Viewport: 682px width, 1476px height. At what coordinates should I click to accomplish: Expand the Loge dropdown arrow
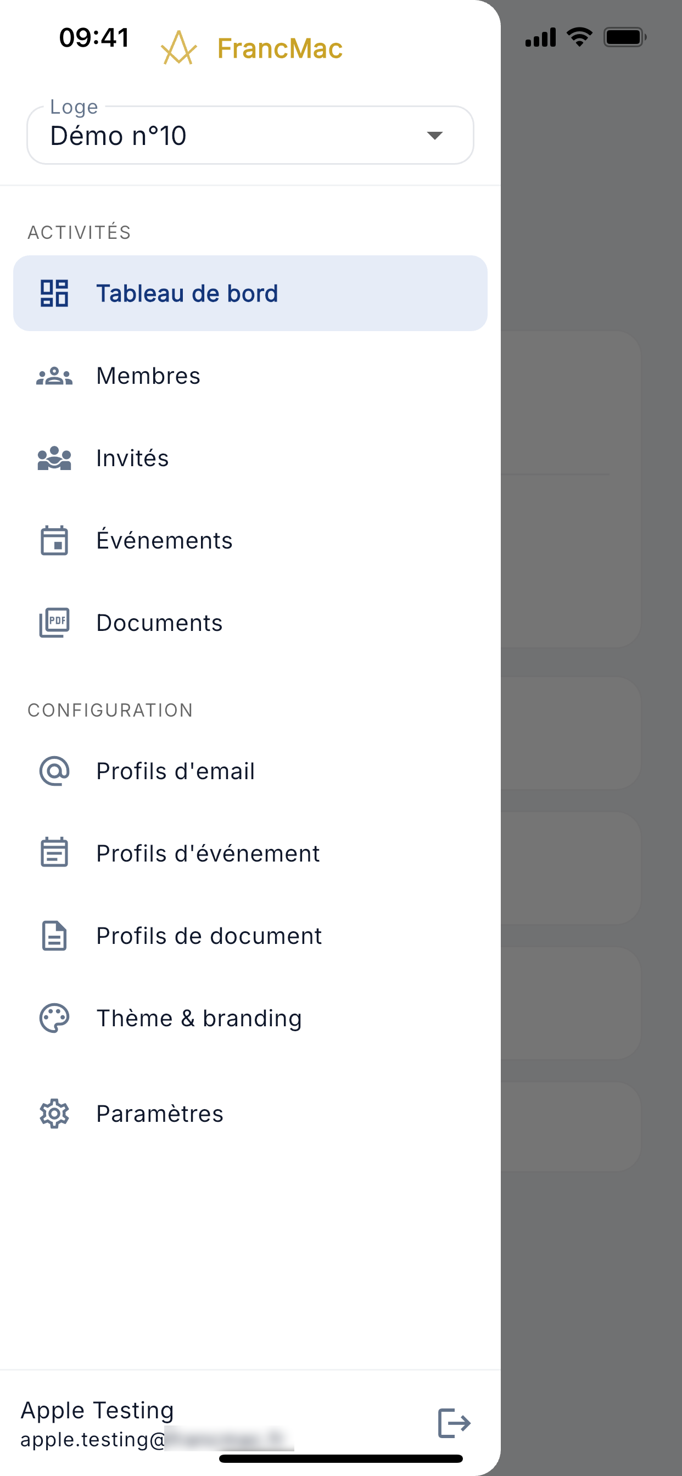(x=435, y=135)
